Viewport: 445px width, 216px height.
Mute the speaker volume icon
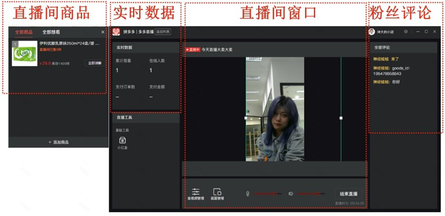point(290,194)
